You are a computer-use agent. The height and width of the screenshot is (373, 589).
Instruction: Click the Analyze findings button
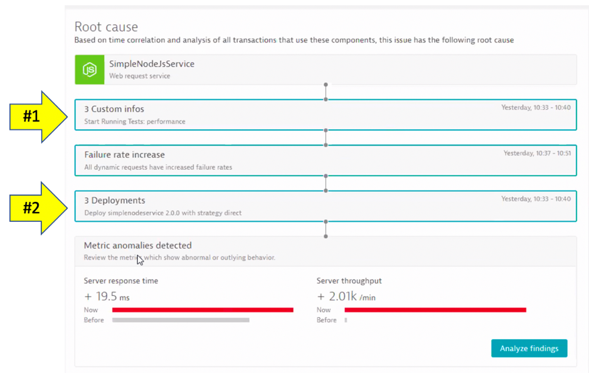(529, 348)
